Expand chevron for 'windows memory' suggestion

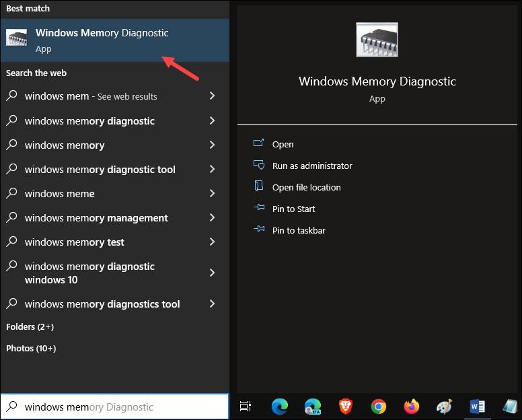pos(212,145)
